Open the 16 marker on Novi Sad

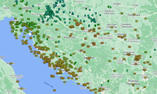(x=112, y=27)
